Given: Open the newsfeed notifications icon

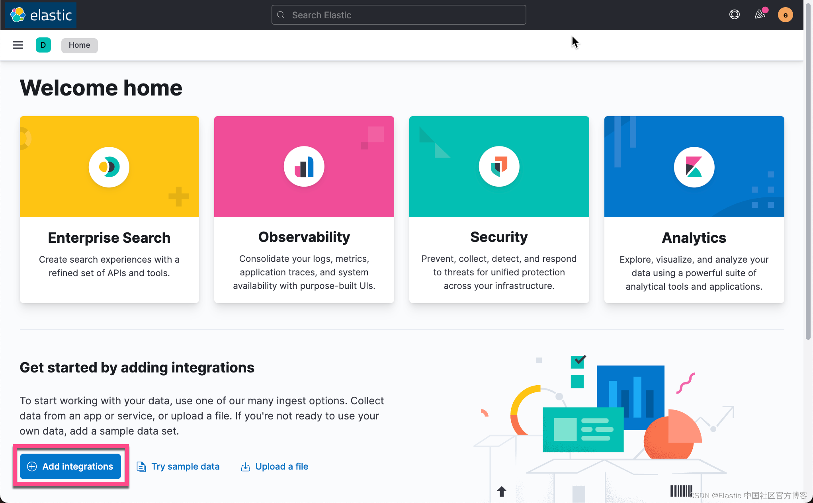Looking at the screenshot, I should click(760, 15).
